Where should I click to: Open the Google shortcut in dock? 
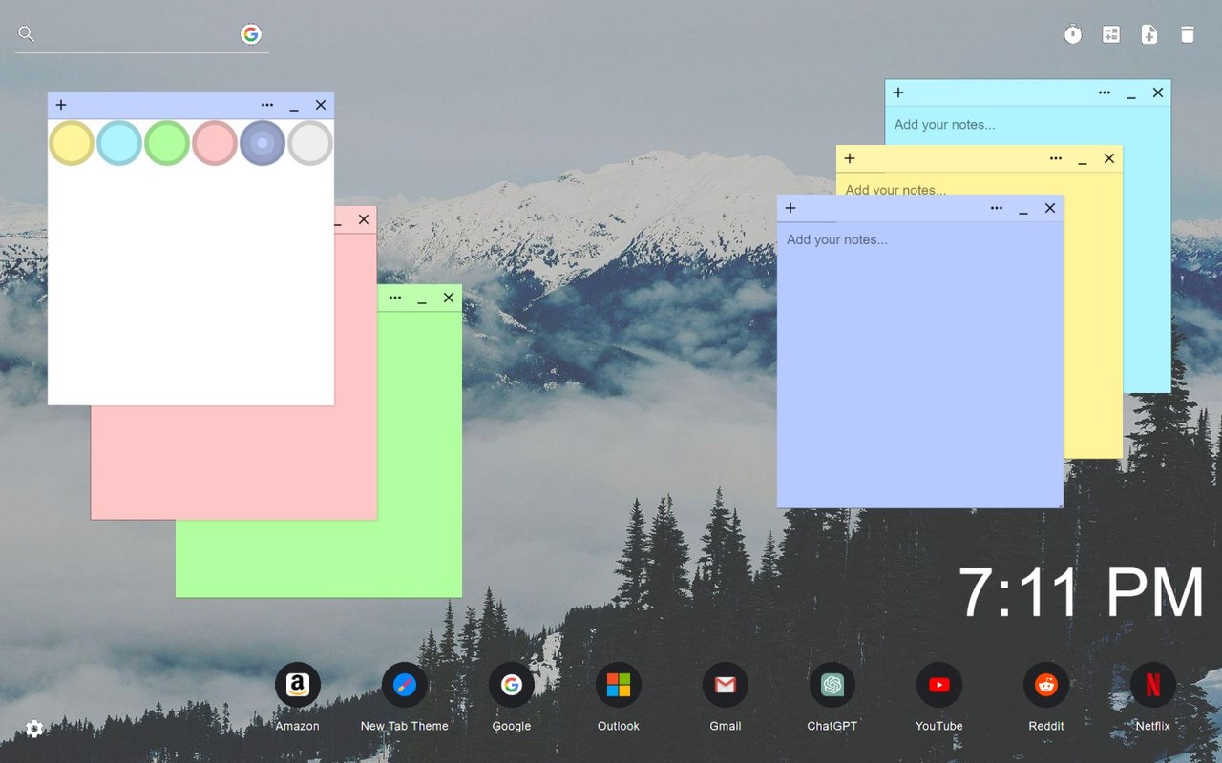[512, 697]
